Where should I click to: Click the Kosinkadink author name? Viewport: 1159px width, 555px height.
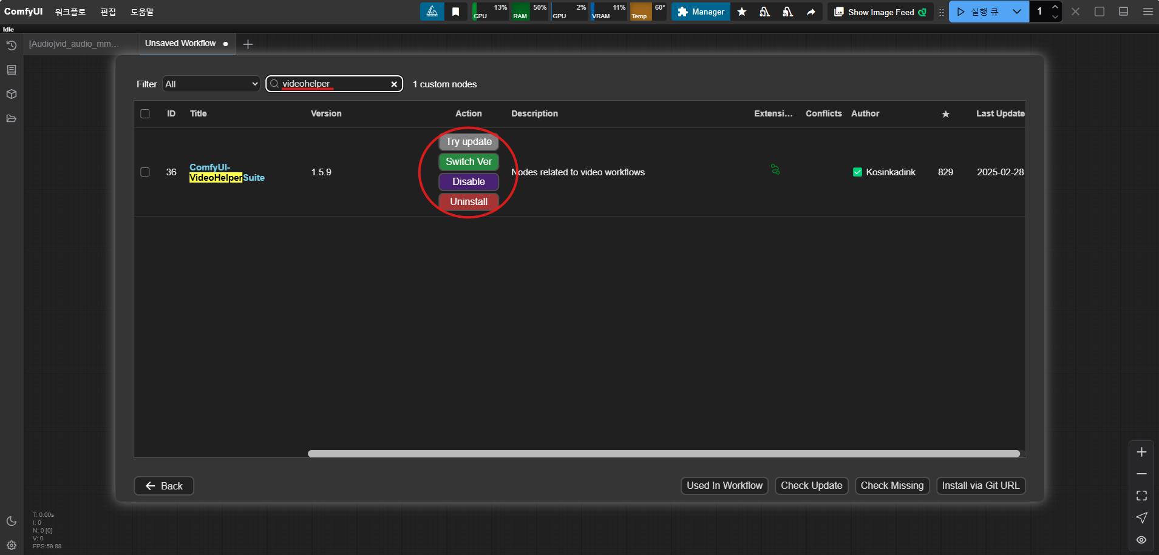[x=891, y=172]
